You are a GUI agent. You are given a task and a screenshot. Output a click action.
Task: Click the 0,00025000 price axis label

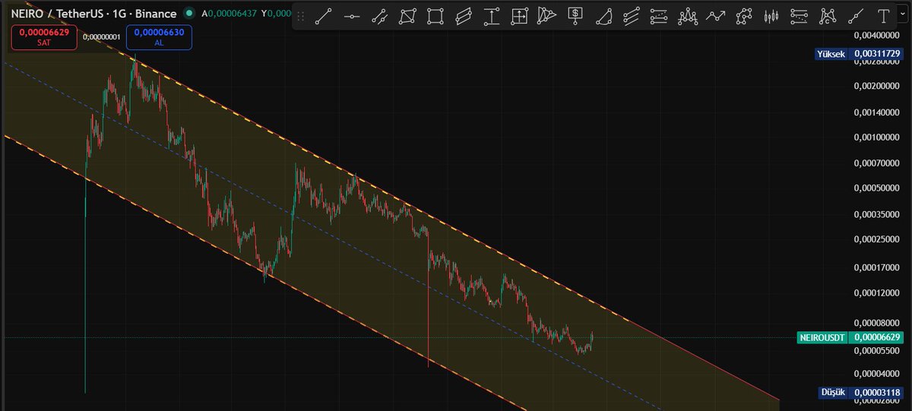877,240
